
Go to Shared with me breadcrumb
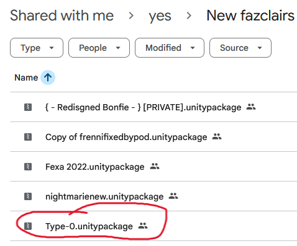point(62,15)
